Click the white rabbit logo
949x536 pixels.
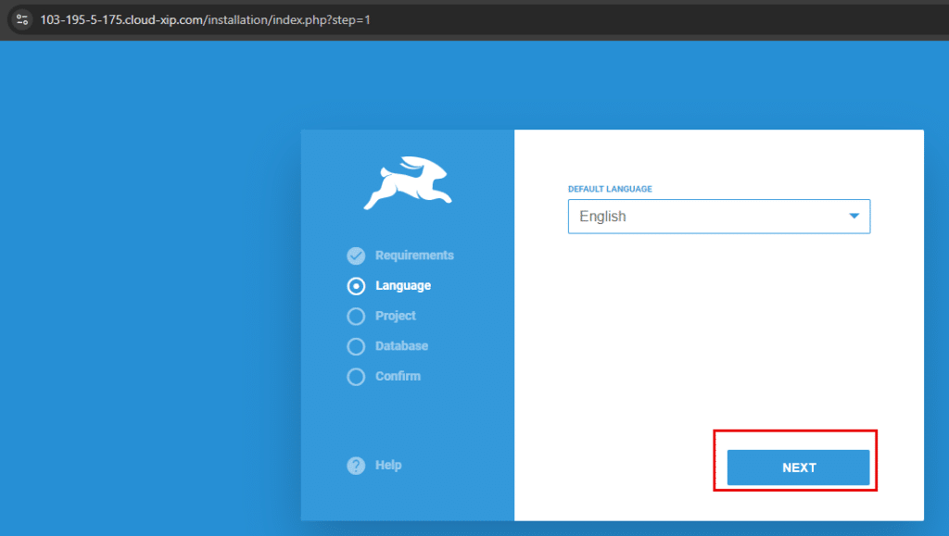408,182
